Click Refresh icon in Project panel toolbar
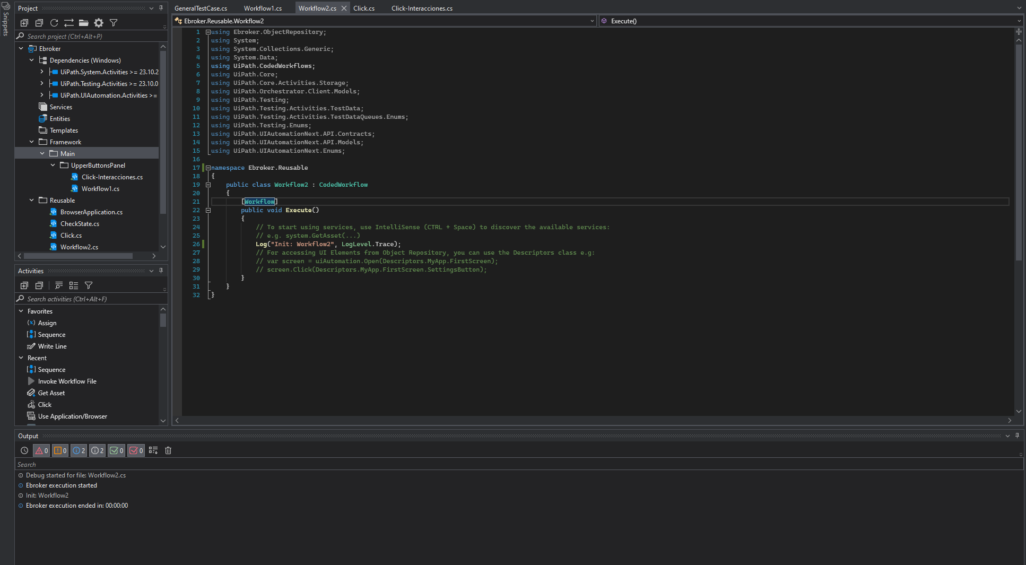Viewport: 1026px width, 565px height. click(54, 23)
